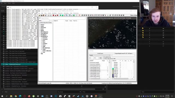The image size is (175, 98).
Task: Toggle Show only active cells checkbox
Action: point(104,59)
